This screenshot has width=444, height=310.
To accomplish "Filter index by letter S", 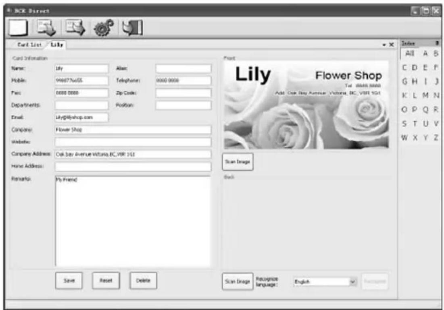I will click(404, 124).
